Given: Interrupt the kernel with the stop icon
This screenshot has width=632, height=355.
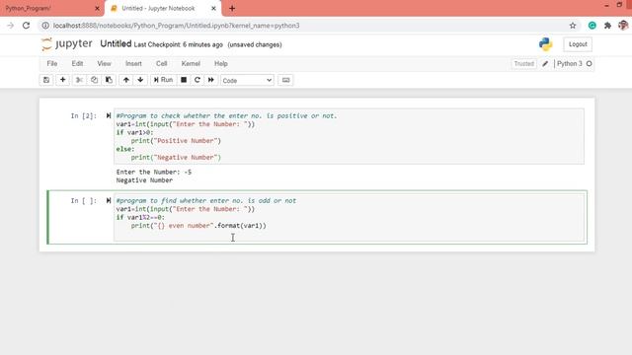Looking at the screenshot, I should click(x=184, y=80).
